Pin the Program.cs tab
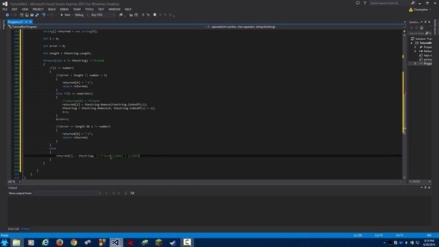The height and width of the screenshot is (247, 439). click(x=26, y=22)
